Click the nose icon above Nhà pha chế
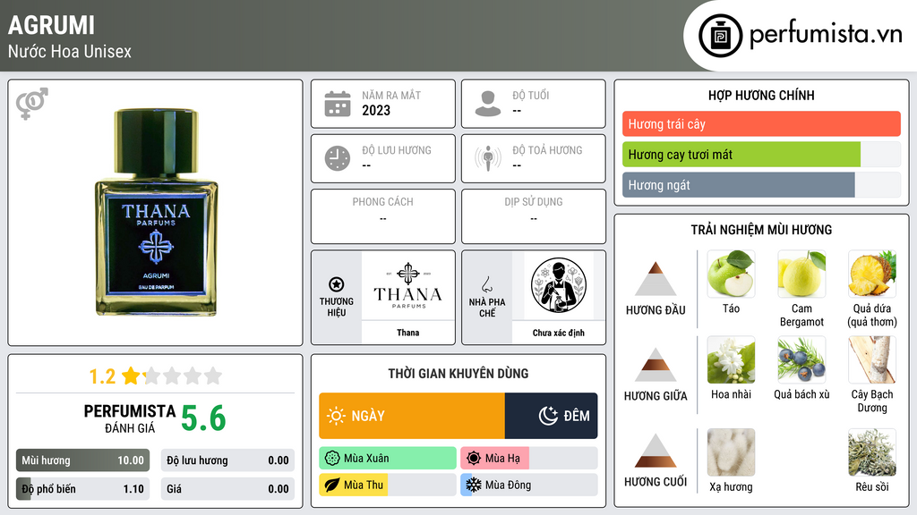 pyautogui.click(x=486, y=284)
